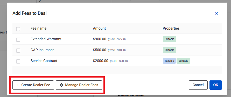
Task: Click the GAP Insurance fee name
Action: tap(43, 50)
